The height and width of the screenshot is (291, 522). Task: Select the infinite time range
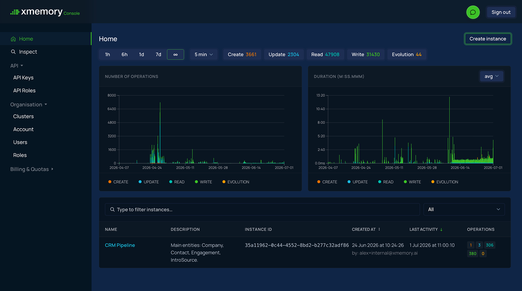point(175,54)
